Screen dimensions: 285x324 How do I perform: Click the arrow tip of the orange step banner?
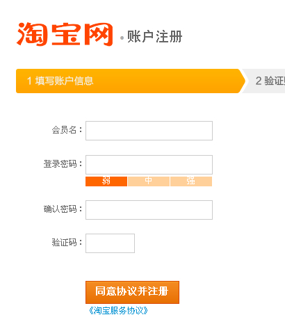pos(243,81)
